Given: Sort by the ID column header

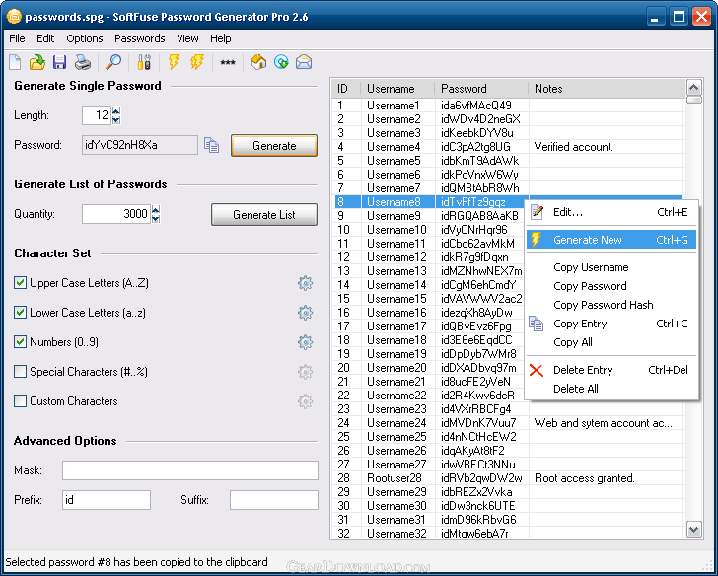Looking at the screenshot, I should tap(346, 89).
